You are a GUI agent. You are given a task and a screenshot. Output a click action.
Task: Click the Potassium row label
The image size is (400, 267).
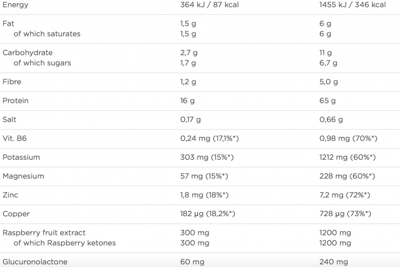tap(21, 157)
